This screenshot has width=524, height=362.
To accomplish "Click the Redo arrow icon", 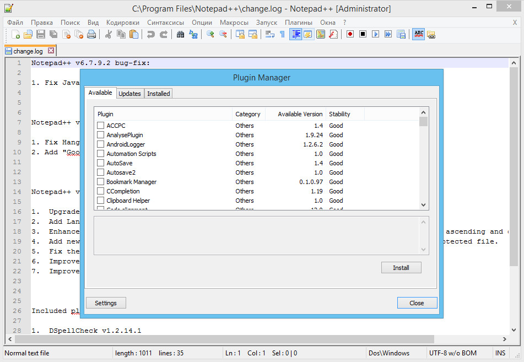I will point(164,34).
